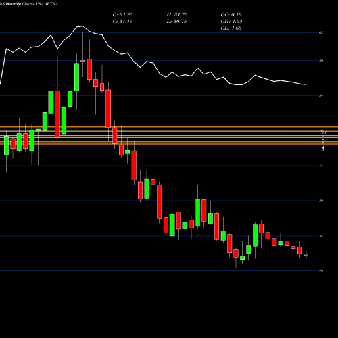Click the low price value L: 30.75
This screenshot has height=338, width=338.
coord(176,22)
